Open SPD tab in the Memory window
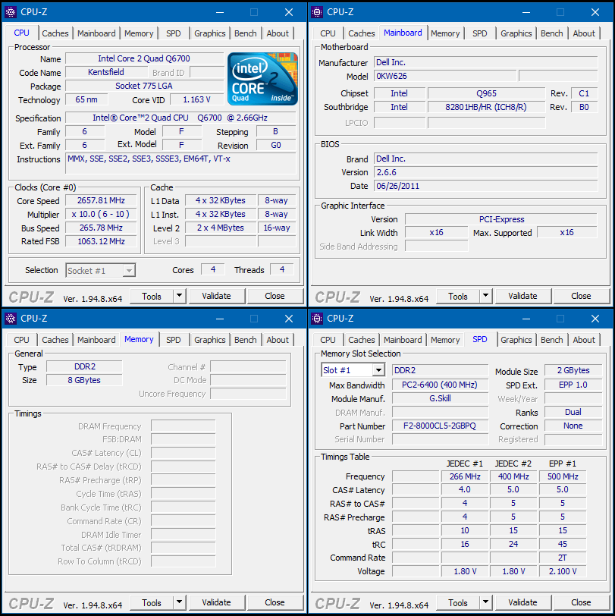The image size is (615, 616). point(174,340)
